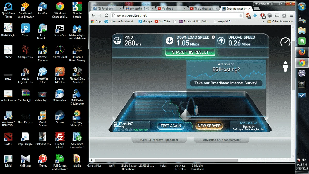Open iTunes desktop shortcut
This screenshot has height=174, width=309.
pos(43,161)
